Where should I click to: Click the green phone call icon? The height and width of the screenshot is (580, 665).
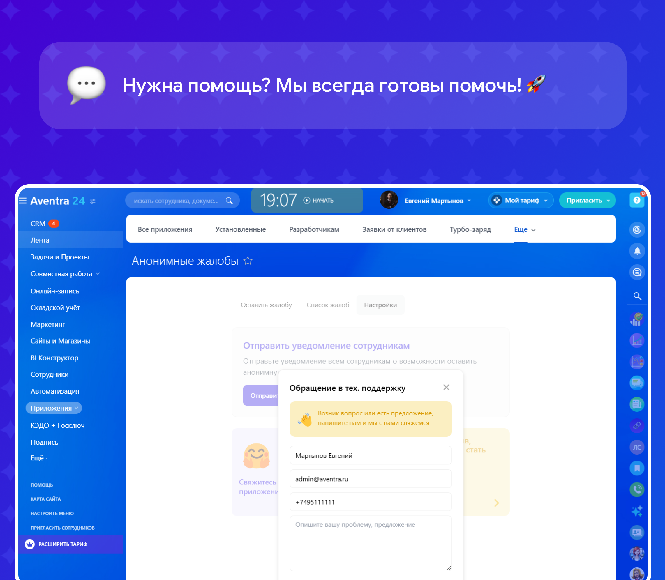click(637, 489)
